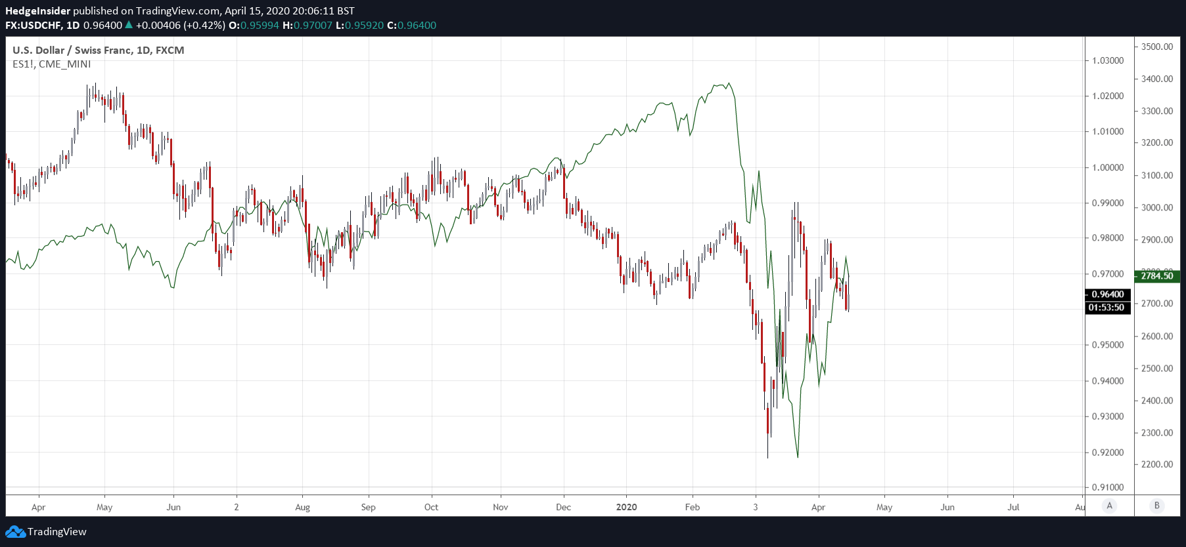The image size is (1186, 547).
Task: Click the 1.00000 price axis label
Action: [1108, 167]
